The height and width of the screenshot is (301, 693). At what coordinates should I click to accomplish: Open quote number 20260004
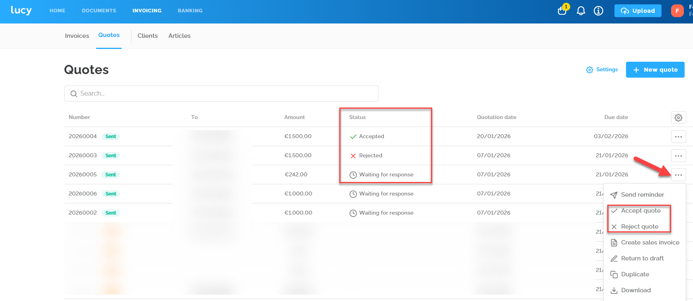83,137
